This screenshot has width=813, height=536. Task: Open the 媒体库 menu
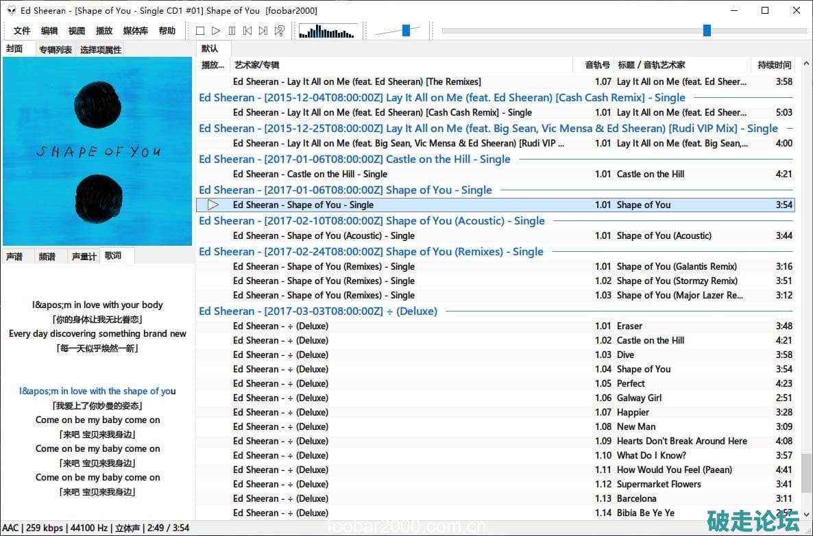point(135,31)
